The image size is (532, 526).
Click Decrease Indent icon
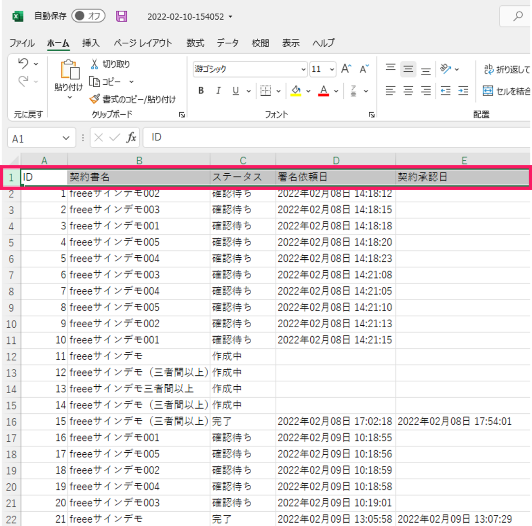pos(445,91)
